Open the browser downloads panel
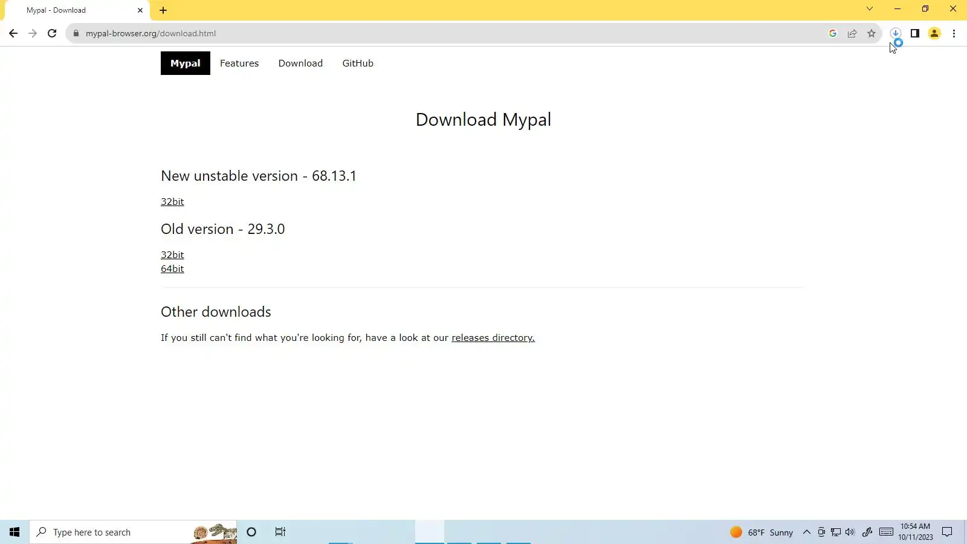This screenshot has height=544, width=967. coord(896,33)
